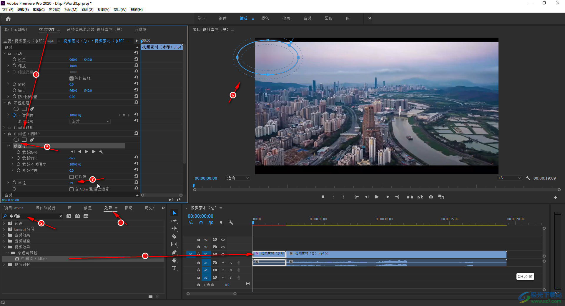The height and width of the screenshot is (306, 565).
Task: Mute track A1
Action: coord(223,263)
